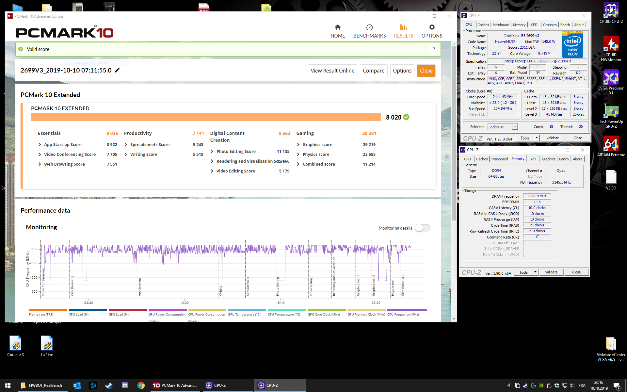
Task: Open VMware vCenter VCSA archive
Action: (x=611, y=349)
